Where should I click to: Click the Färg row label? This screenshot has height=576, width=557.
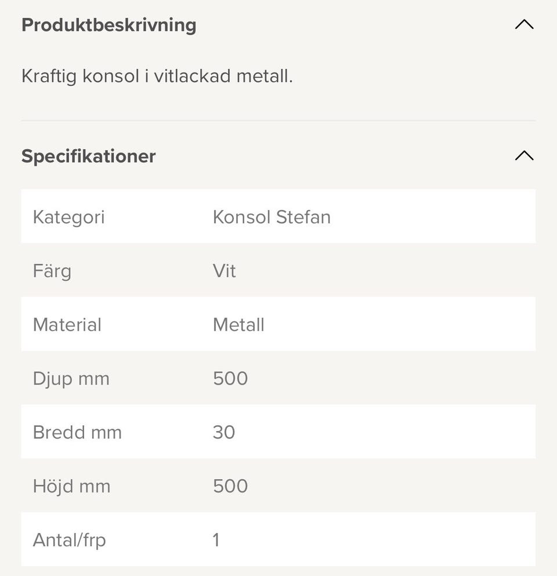coord(52,271)
